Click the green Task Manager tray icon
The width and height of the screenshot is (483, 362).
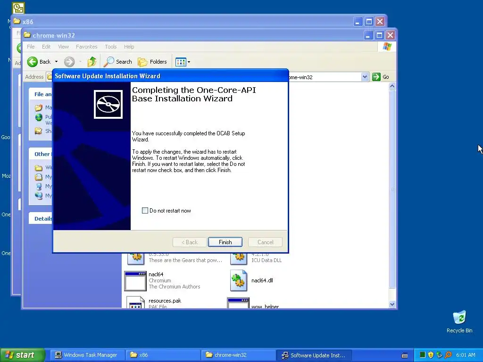423,355
